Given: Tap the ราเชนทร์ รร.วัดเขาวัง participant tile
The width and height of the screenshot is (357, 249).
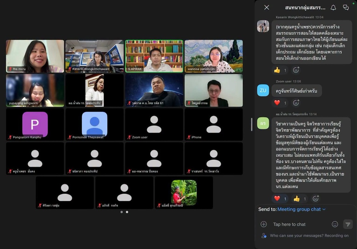Looking at the screenshot, I should (x=213, y=159).
